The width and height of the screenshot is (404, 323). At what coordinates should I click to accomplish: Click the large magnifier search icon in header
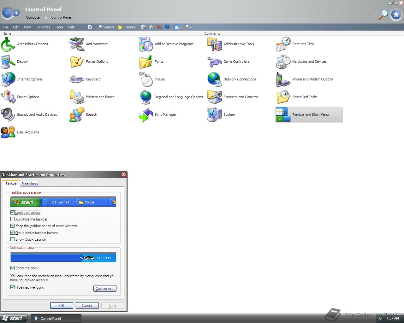(x=383, y=15)
